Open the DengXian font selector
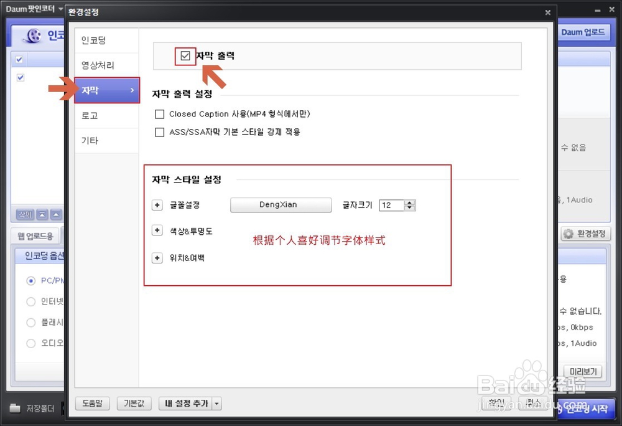 pyautogui.click(x=281, y=205)
